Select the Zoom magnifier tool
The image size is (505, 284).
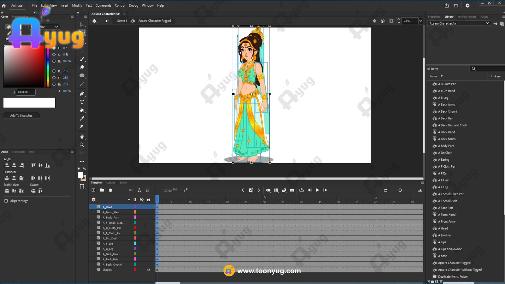[82, 145]
